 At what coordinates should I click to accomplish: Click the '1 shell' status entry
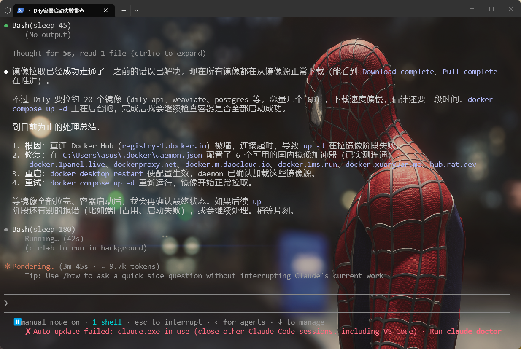pyautogui.click(x=107, y=322)
